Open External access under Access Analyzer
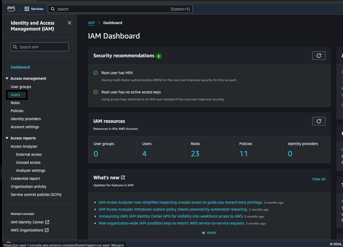 point(29,154)
